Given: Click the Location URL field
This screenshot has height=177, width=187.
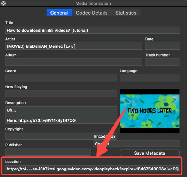Looking at the screenshot, I should (92, 169).
